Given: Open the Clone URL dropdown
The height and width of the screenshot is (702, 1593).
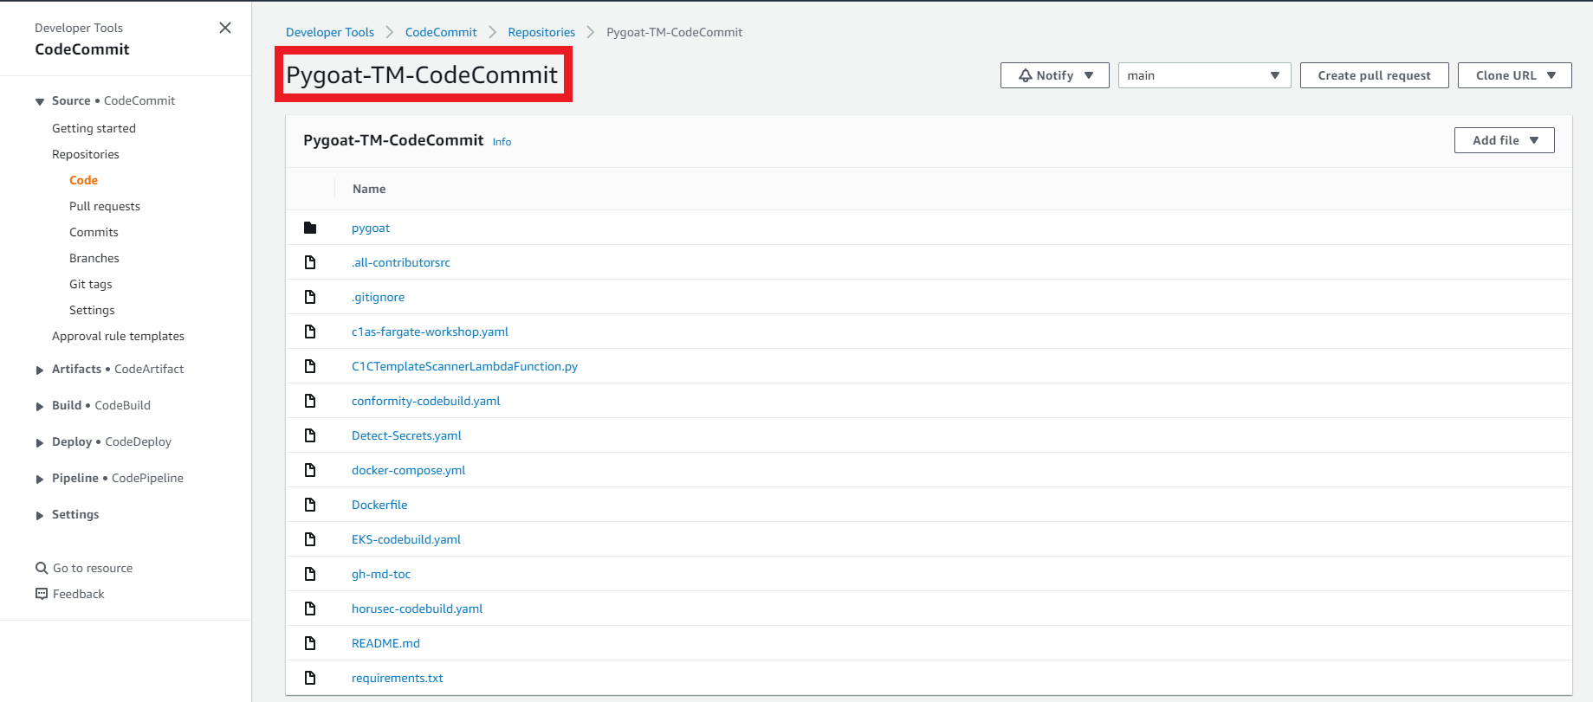Looking at the screenshot, I should tap(1514, 75).
